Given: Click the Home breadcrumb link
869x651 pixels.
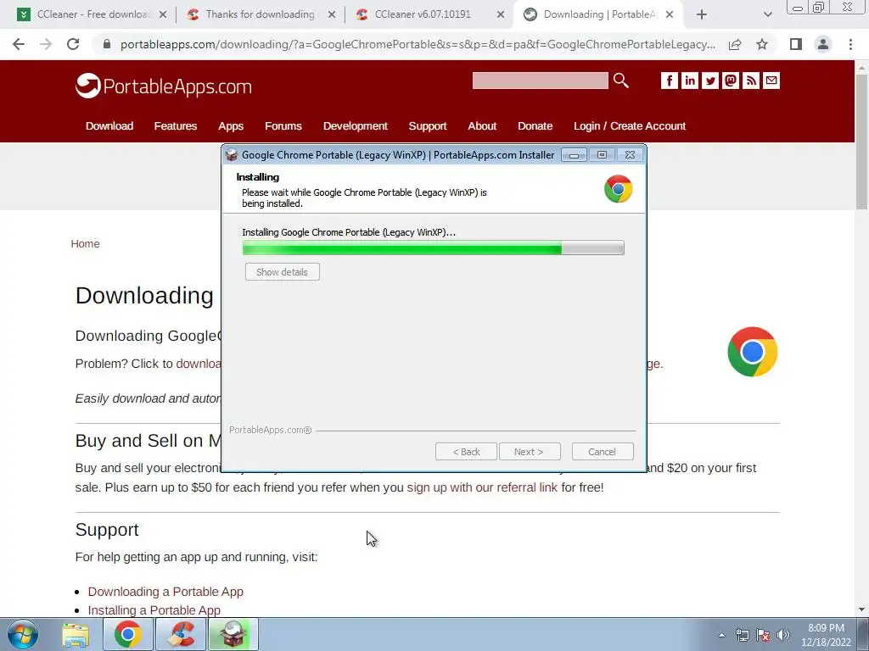Looking at the screenshot, I should pos(86,243).
